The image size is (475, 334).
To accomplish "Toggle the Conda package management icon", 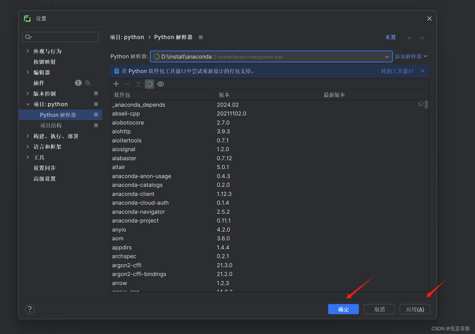I will [149, 84].
